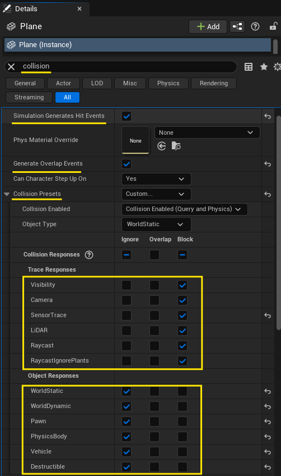Viewport: 281px width, 476px height.
Task: Toggle the Details panel lock icon
Action: [x=273, y=26]
